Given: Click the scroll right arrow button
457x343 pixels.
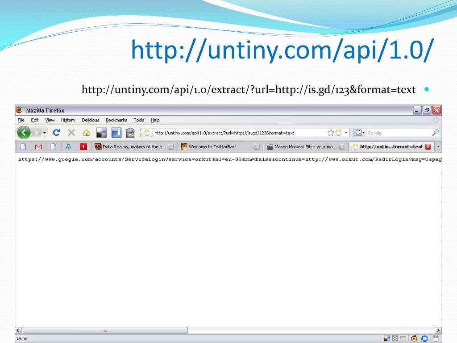Looking at the screenshot, I should coord(438,330).
